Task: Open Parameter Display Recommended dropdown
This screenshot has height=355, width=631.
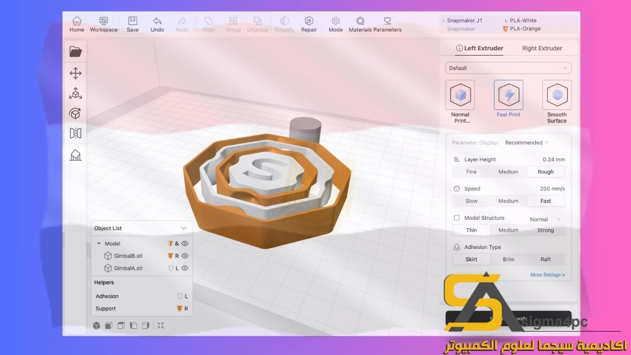Action: (x=526, y=142)
